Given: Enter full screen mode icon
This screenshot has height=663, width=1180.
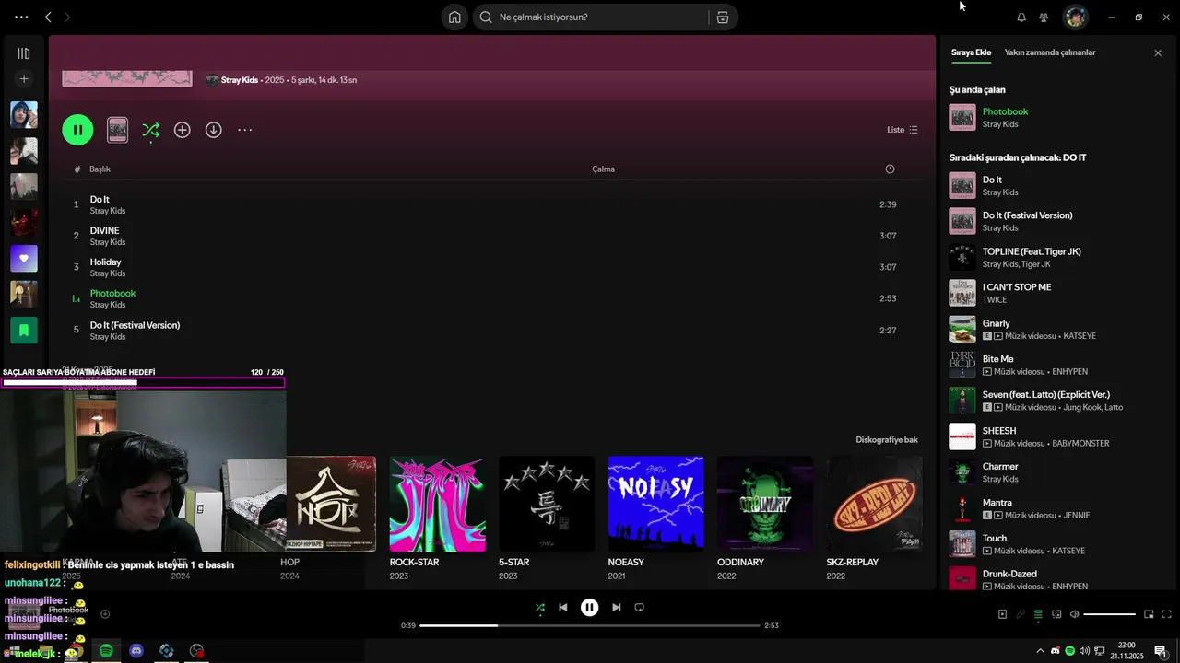Looking at the screenshot, I should 1167,614.
